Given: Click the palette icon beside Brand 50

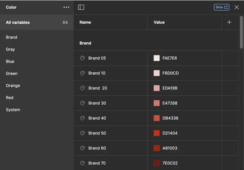Looking at the screenshot, I should coord(83,133).
